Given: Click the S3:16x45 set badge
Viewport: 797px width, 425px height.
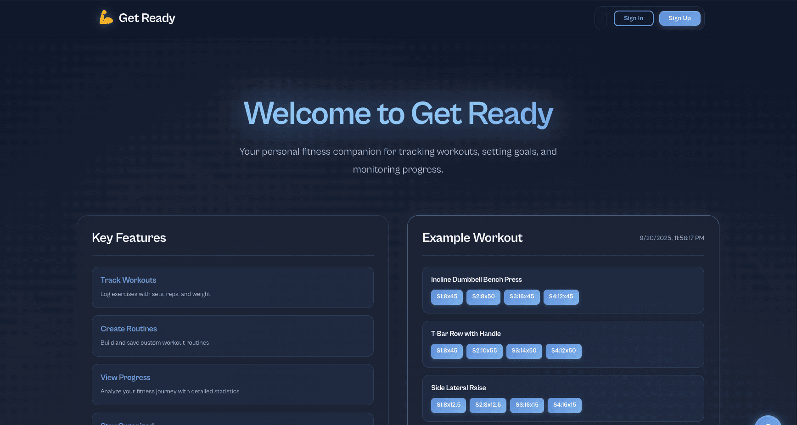Looking at the screenshot, I should [522, 297].
